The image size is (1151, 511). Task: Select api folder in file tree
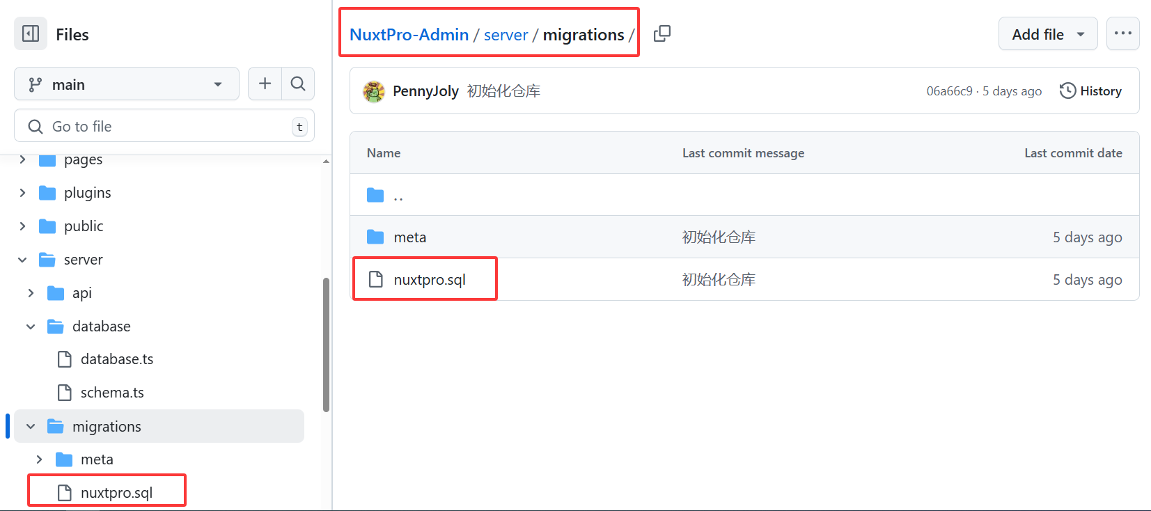82,293
